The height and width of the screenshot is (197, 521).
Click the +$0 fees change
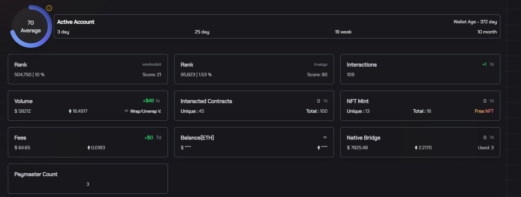[148, 138]
